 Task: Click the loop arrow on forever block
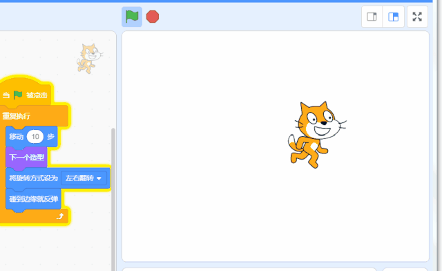60,216
